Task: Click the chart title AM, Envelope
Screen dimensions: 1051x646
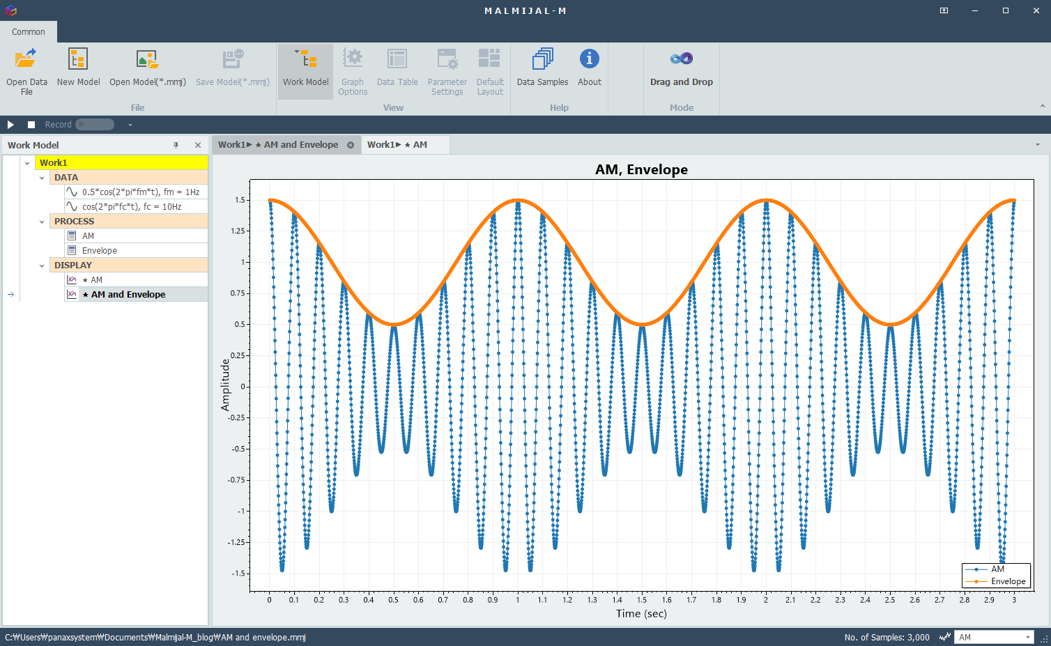Action: 641,169
